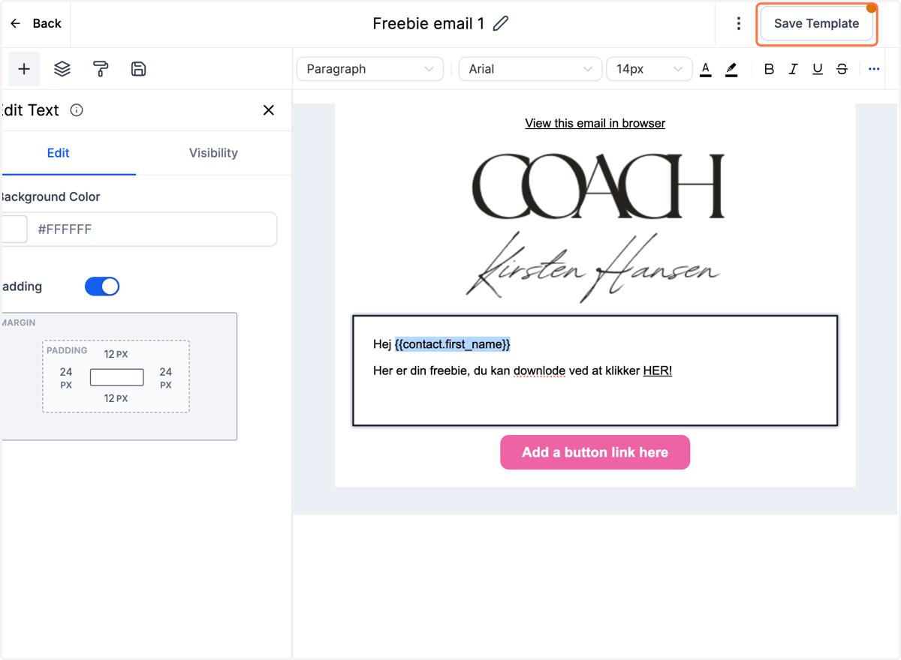Open the layers panel icon
Screen dimensions: 901x660
coord(62,69)
